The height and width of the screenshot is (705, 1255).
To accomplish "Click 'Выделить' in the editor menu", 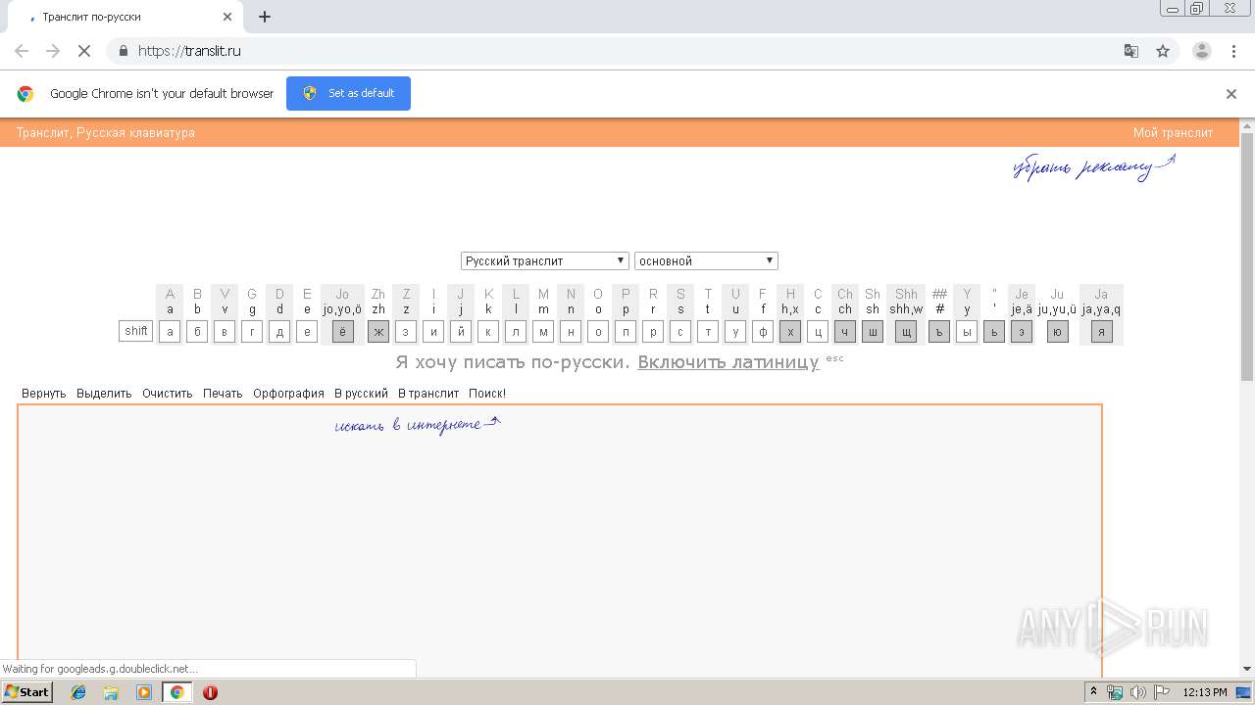I will (x=104, y=394).
